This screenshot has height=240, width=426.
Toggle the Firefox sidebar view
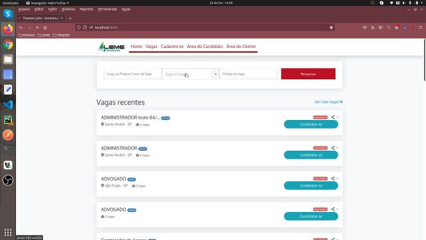pos(381,27)
